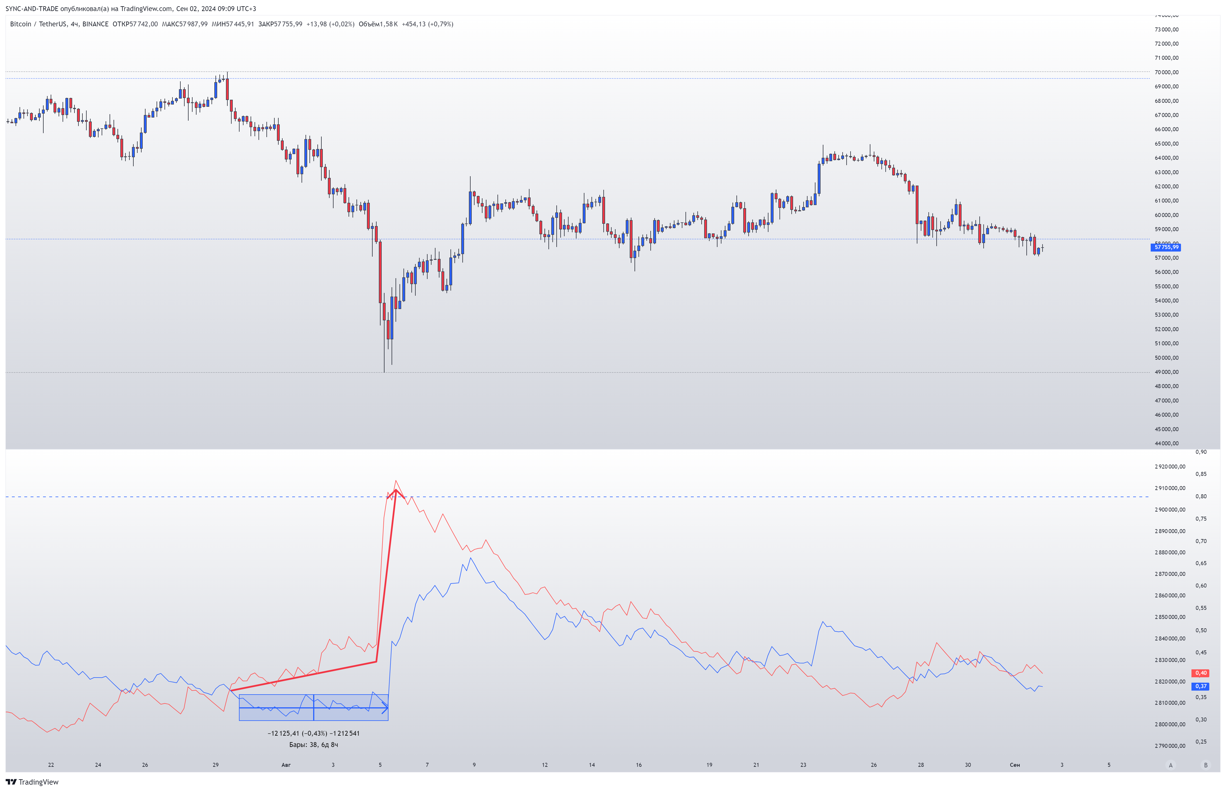
Task: Click the 0,90 value on right scale
Action: click(x=1201, y=452)
